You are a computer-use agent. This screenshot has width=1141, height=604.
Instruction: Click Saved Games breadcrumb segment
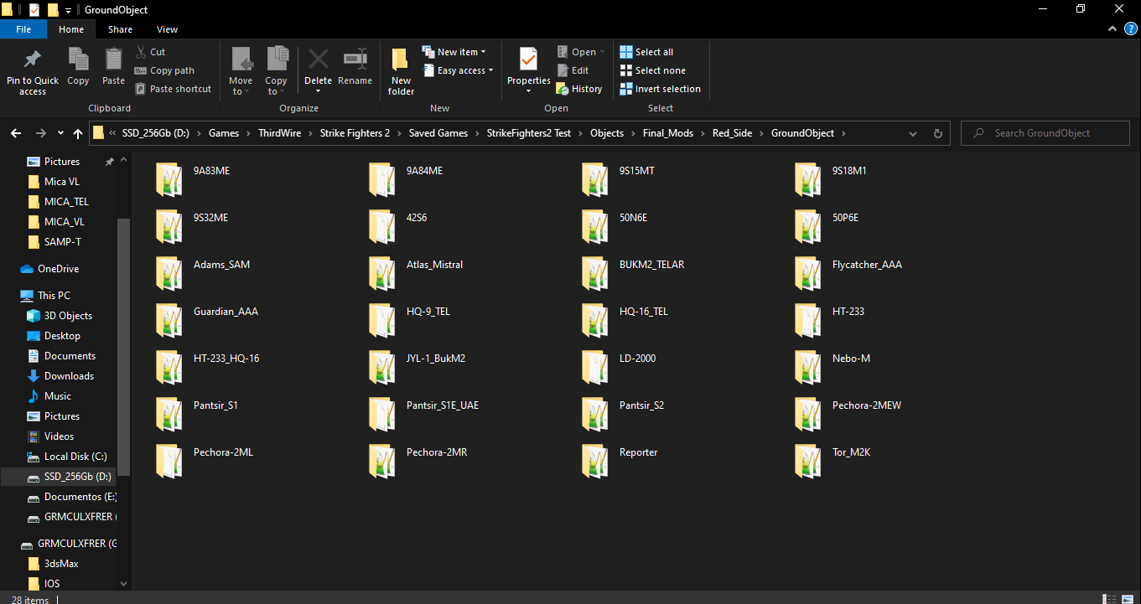pyautogui.click(x=438, y=133)
